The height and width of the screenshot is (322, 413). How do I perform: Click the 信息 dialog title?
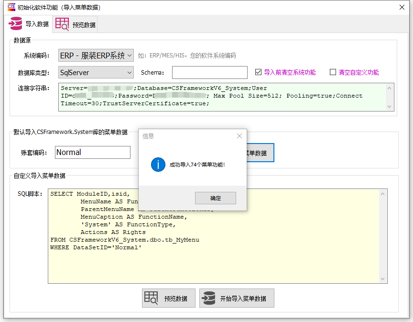(x=148, y=136)
